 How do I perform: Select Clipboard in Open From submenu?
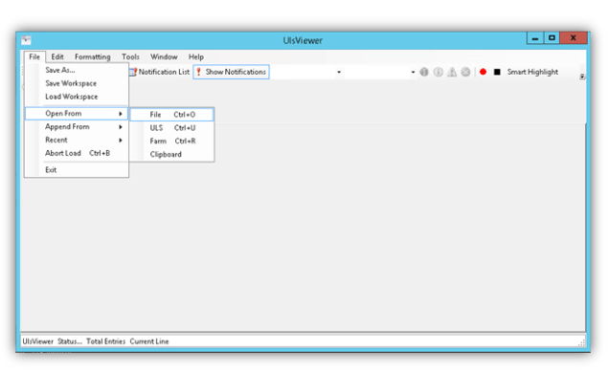(171, 154)
